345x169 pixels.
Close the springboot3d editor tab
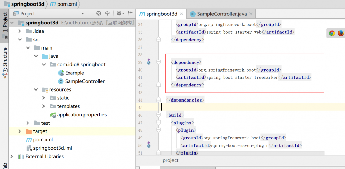pos(182,14)
